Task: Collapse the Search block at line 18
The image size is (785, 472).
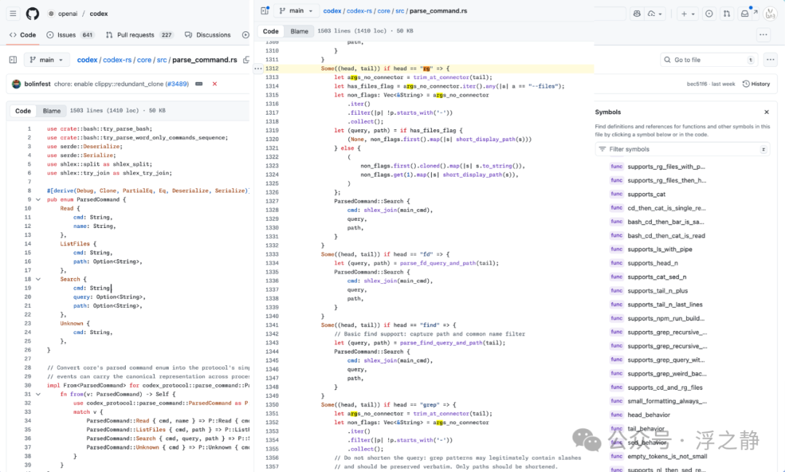Action: point(38,279)
